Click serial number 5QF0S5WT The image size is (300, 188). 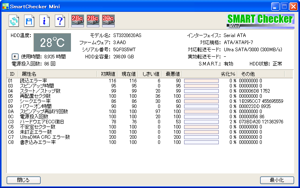point(124,50)
